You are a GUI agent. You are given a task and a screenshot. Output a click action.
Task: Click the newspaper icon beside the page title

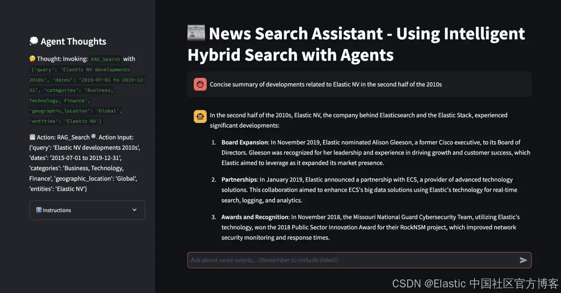196,34
